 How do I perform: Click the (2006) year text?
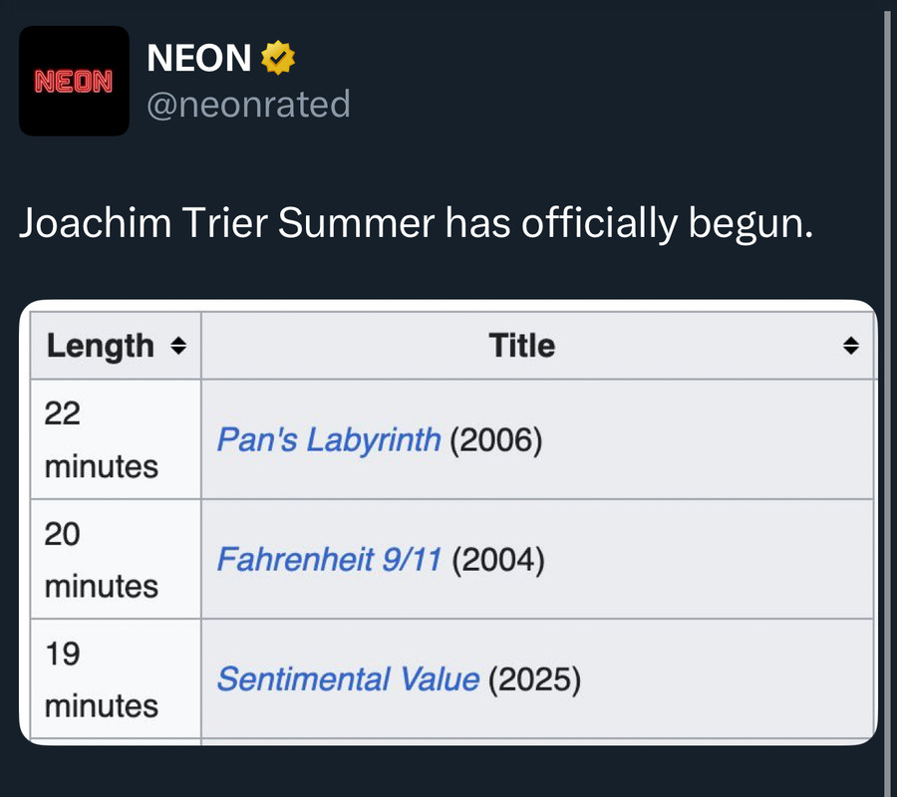coord(495,439)
